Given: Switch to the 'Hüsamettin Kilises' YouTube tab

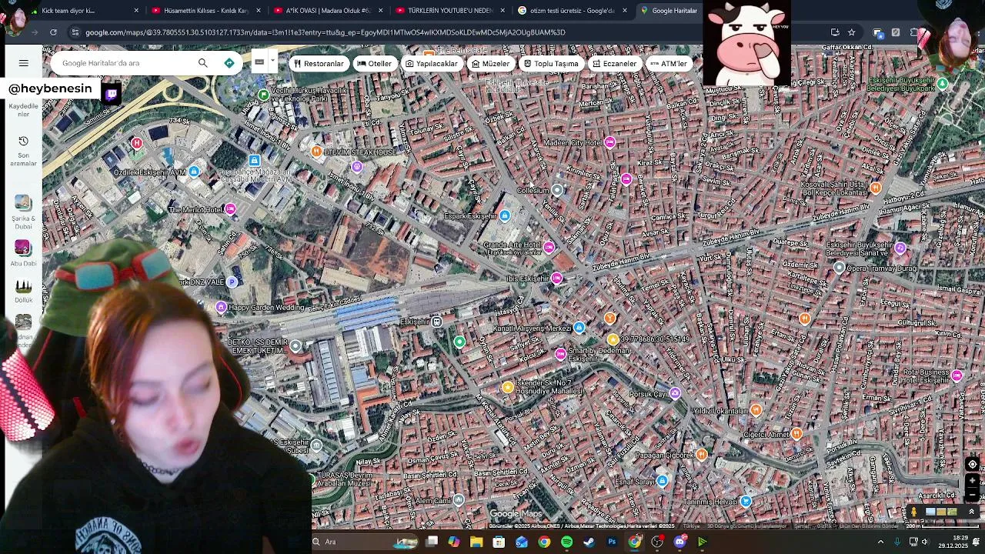Looking at the screenshot, I should (206, 11).
